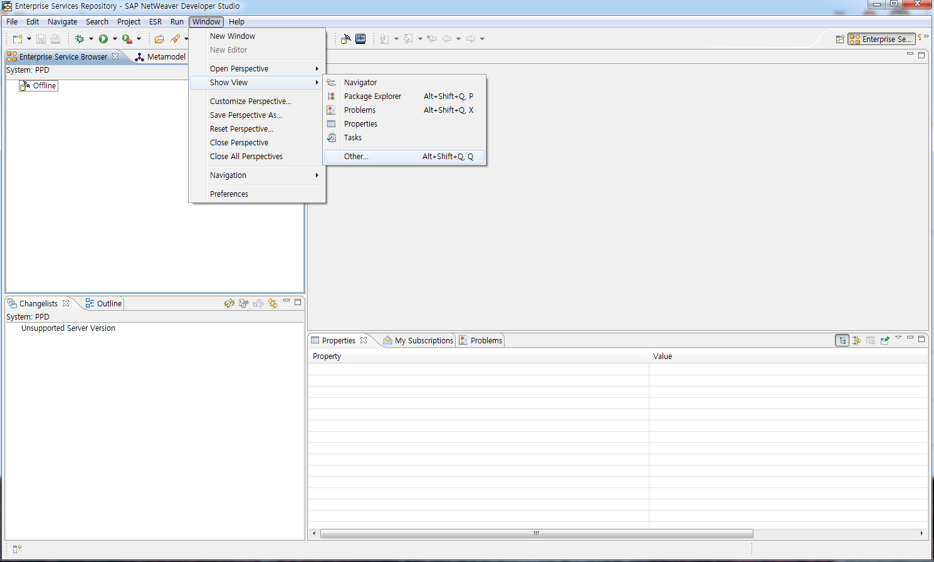
Task: Select Close All Perspectives entry
Action: 258,157
